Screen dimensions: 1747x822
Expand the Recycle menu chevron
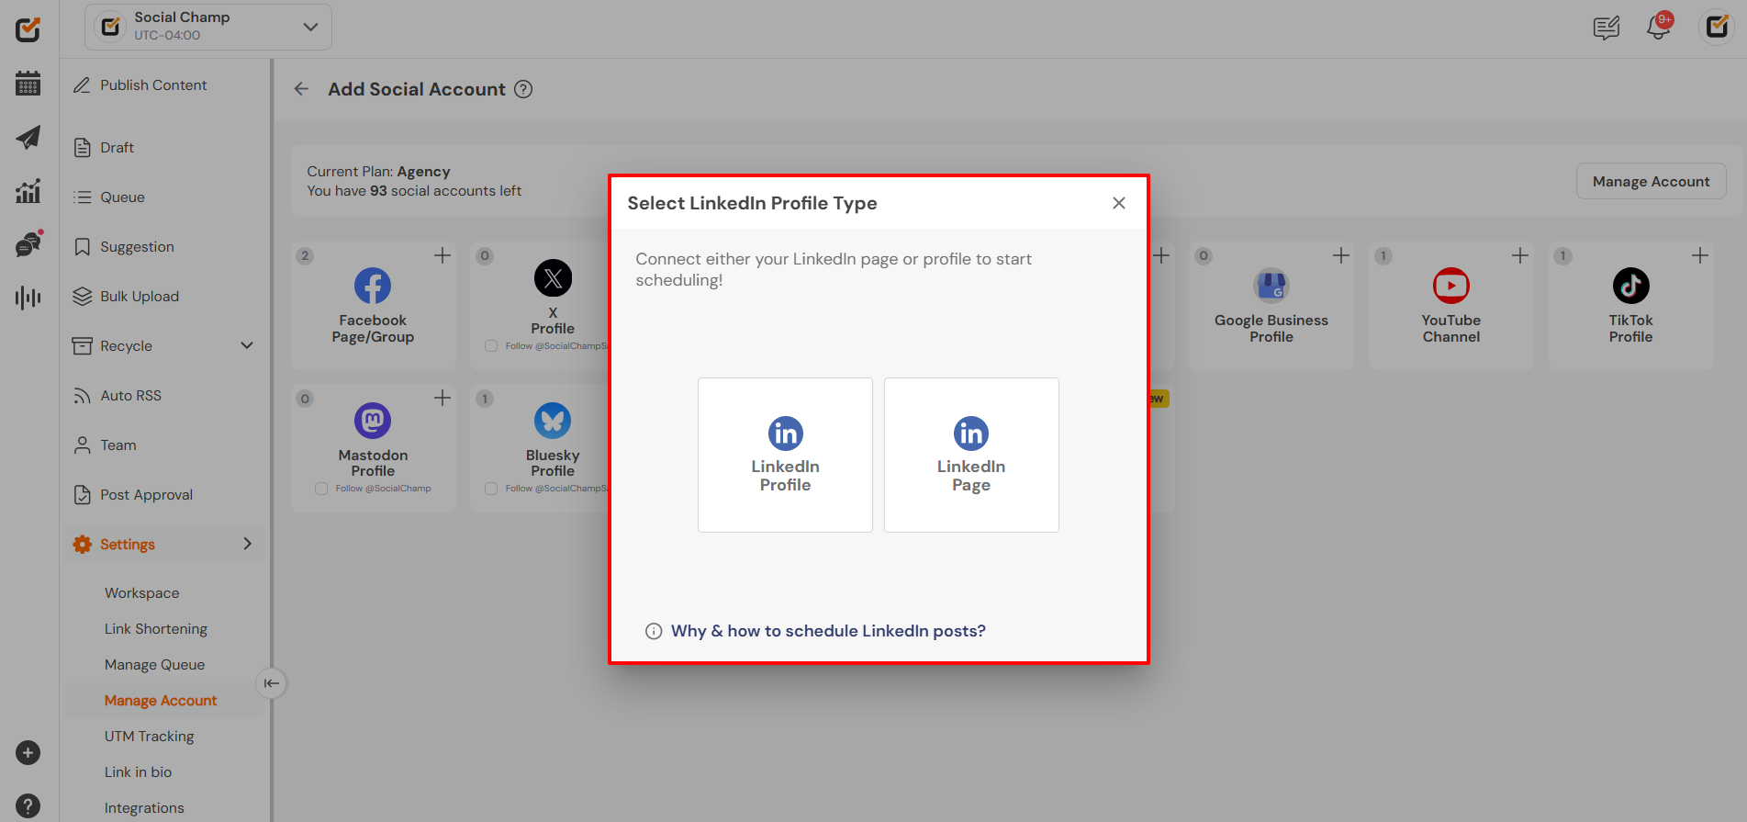pyautogui.click(x=247, y=345)
